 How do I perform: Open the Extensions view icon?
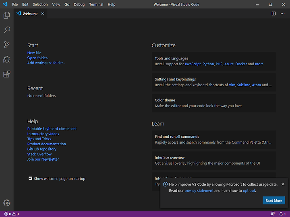coord(7,74)
